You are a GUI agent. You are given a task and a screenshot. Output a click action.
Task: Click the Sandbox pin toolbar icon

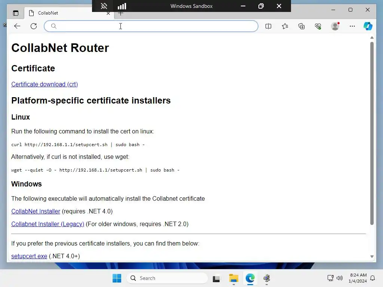[x=104, y=6]
